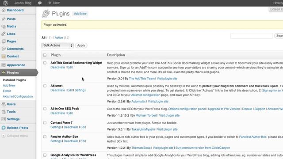
Task: Click the Comments speech icon in sidebar
Action: 4,49
